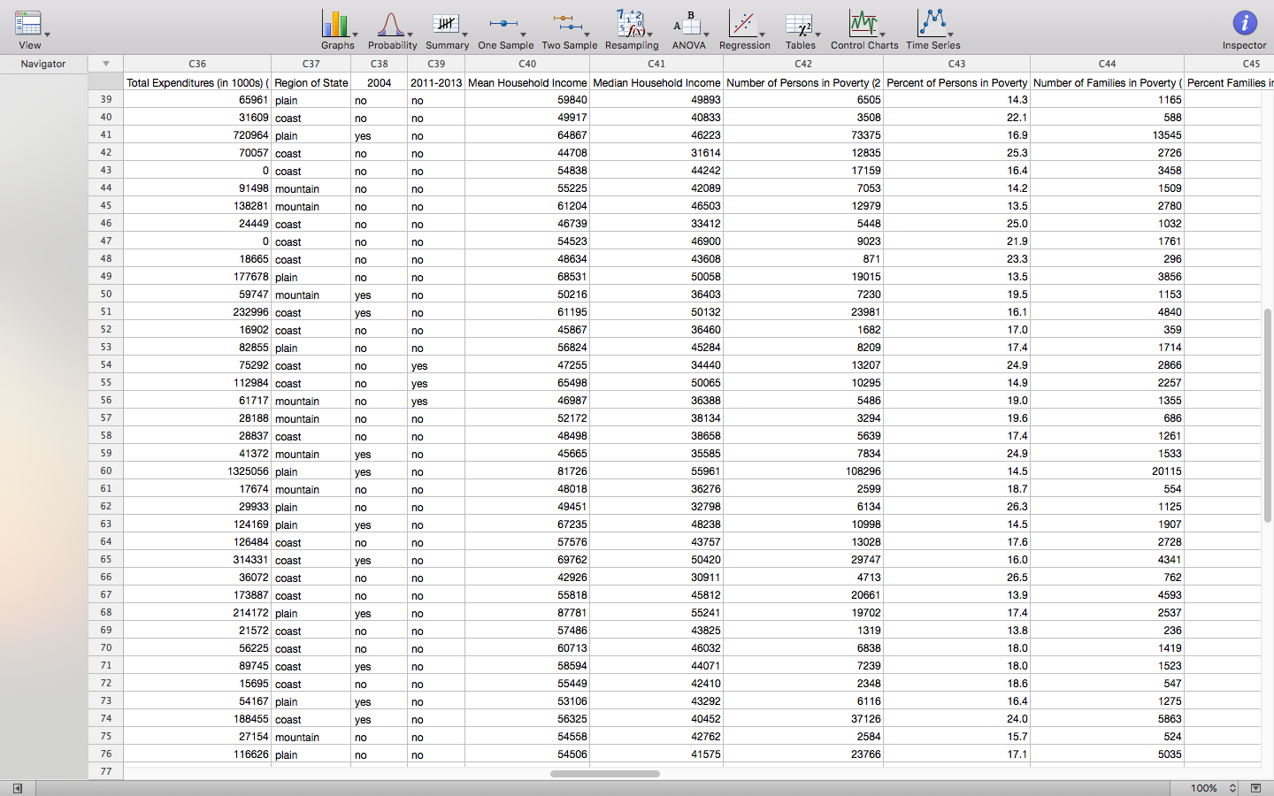Screen dimensions: 1274x796
Task: Open the Navigator dropdown arrow
Action: [106, 64]
